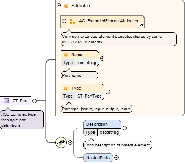Click the sequence compositor icon
Screen dimensions: 185x164
[x=61, y=142]
